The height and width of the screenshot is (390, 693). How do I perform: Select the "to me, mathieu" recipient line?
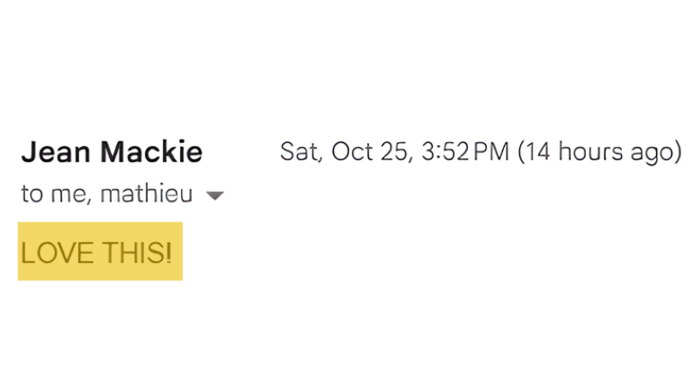click(106, 195)
